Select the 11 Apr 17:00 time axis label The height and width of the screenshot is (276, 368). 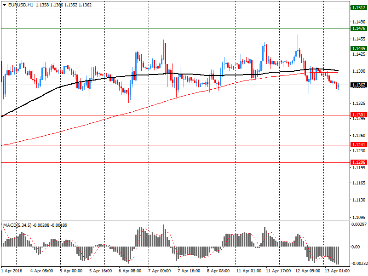coord(278,271)
